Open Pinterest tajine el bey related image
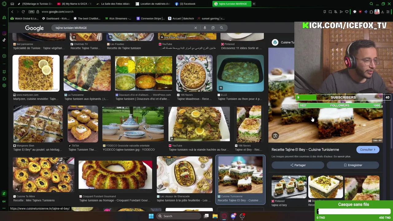The width and height of the screenshot is (393, 221). [x=289, y=187]
